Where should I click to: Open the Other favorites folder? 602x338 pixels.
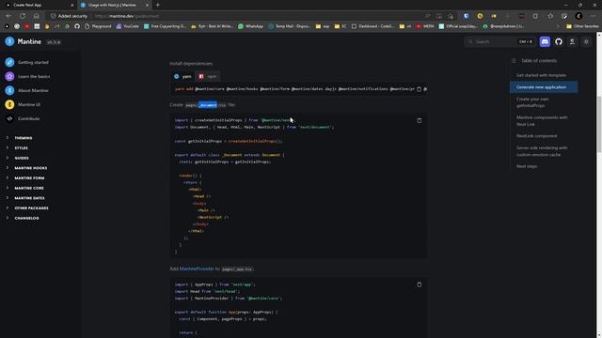582,26
